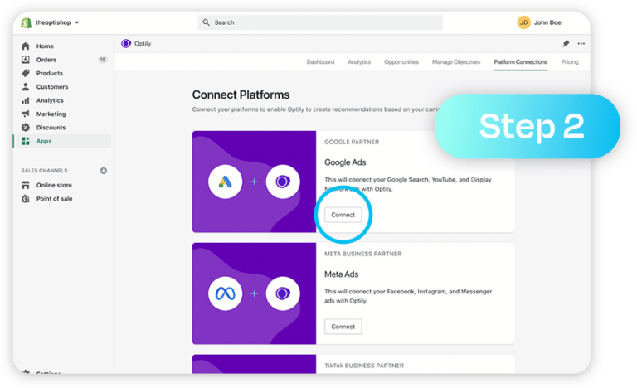The image size is (637, 388).
Task: Select the GOOGLE PARTNER label
Action: pos(352,142)
